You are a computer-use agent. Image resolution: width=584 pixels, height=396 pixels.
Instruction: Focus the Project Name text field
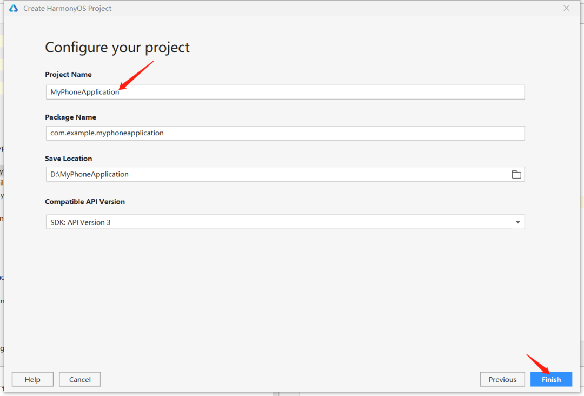coord(324,92)
